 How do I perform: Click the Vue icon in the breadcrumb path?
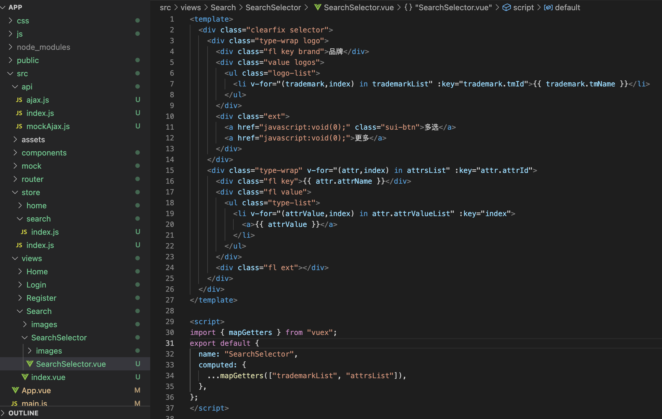(317, 7)
